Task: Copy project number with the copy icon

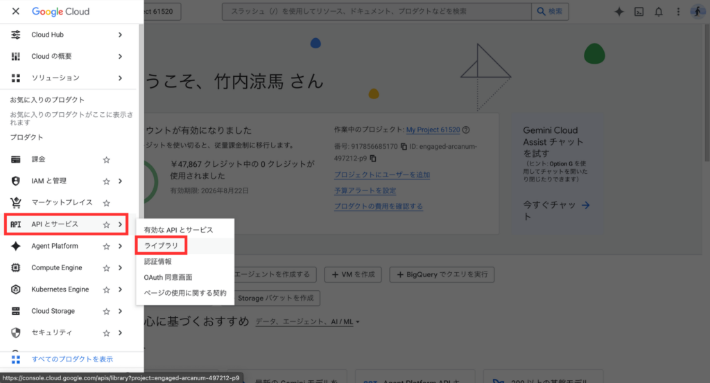Action: (x=404, y=147)
